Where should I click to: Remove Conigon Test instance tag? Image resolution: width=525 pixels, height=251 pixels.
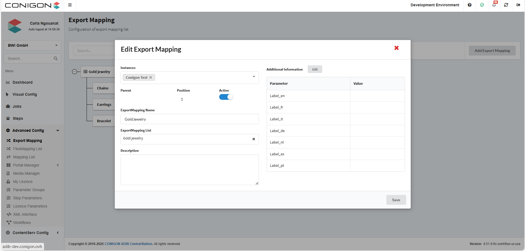point(151,78)
